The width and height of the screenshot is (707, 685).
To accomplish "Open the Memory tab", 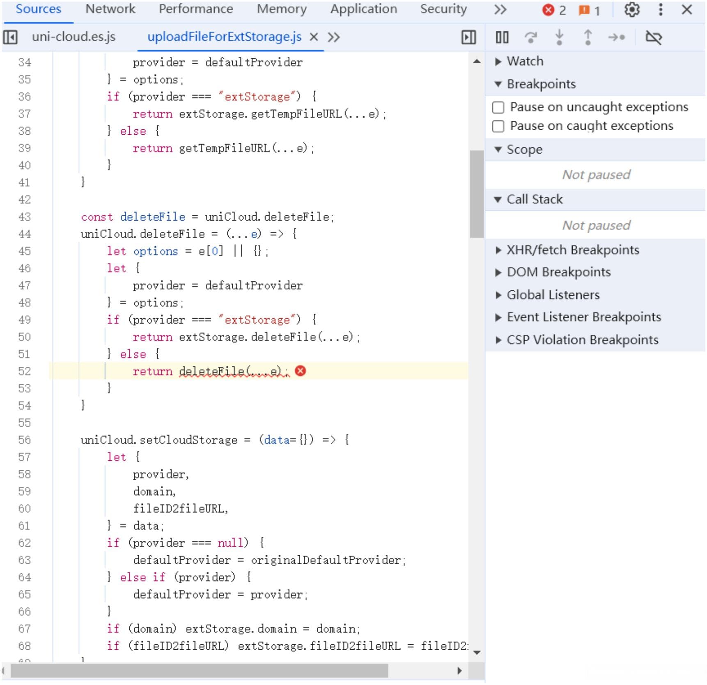I will (x=282, y=9).
